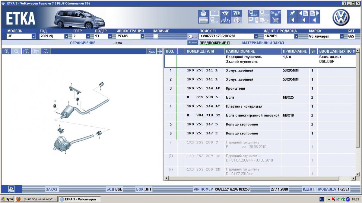Click the vertical scrollbar down arrow
The image size is (362, 203).
(358, 174)
